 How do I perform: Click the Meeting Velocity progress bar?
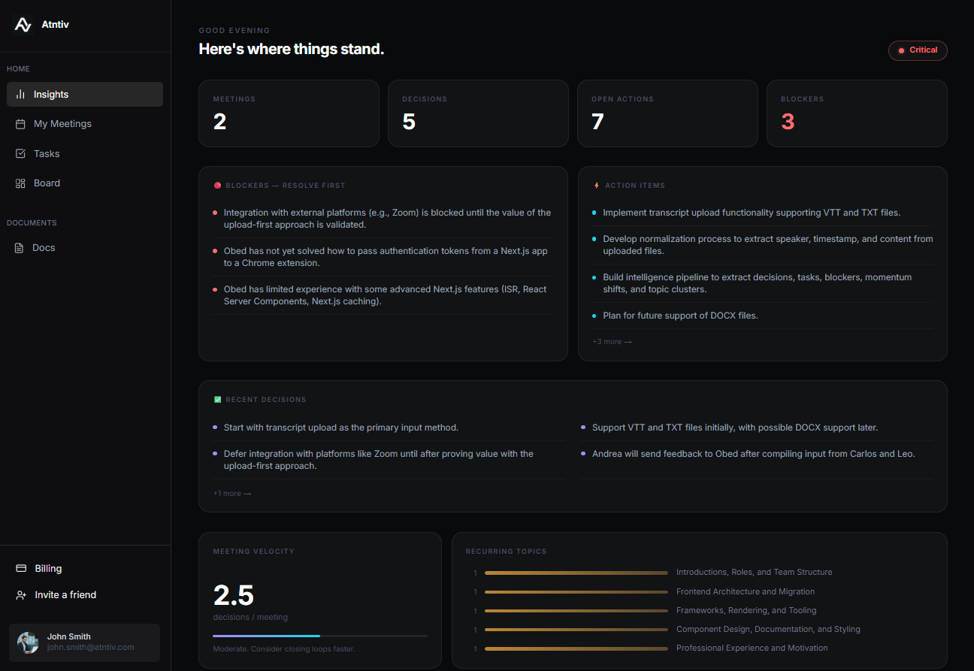320,634
